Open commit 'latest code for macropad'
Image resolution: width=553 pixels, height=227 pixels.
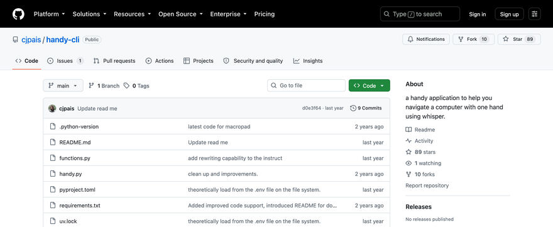point(219,126)
